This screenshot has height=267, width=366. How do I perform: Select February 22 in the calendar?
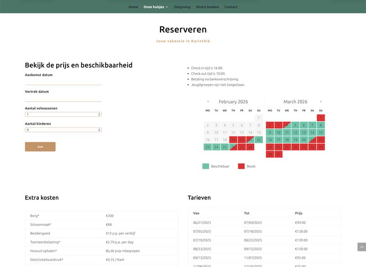tap(258, 140)
